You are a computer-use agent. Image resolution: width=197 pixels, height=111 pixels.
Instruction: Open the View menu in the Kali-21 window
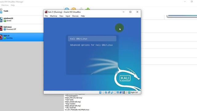(61, 16)
